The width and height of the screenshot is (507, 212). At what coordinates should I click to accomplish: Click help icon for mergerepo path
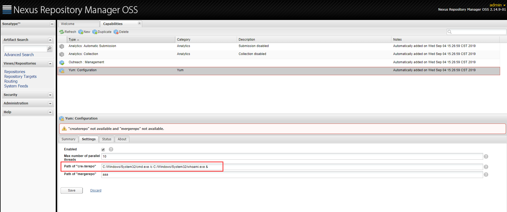[x=486, y=175]
